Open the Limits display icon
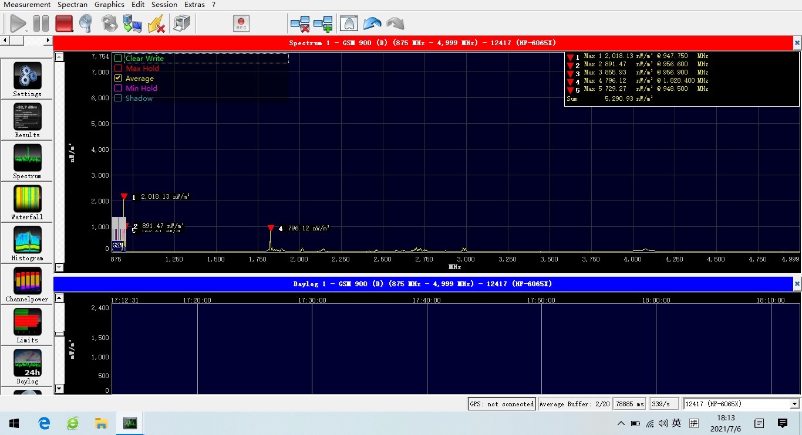 tap(27, 322)
